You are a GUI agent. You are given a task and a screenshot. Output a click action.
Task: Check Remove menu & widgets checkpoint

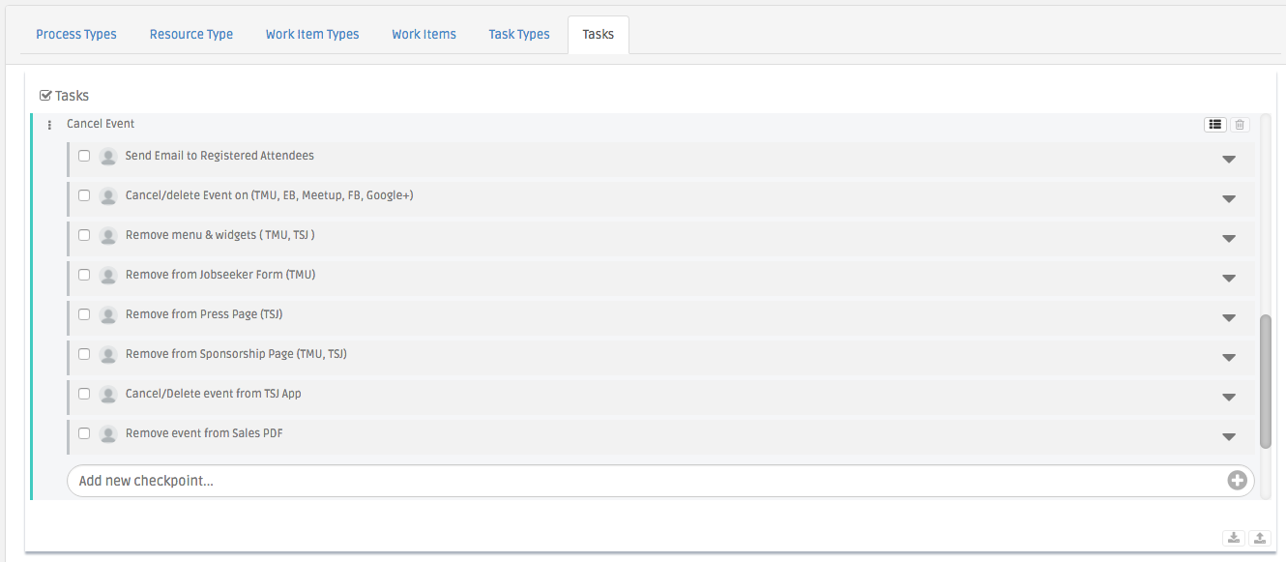[x=84, y=235]
